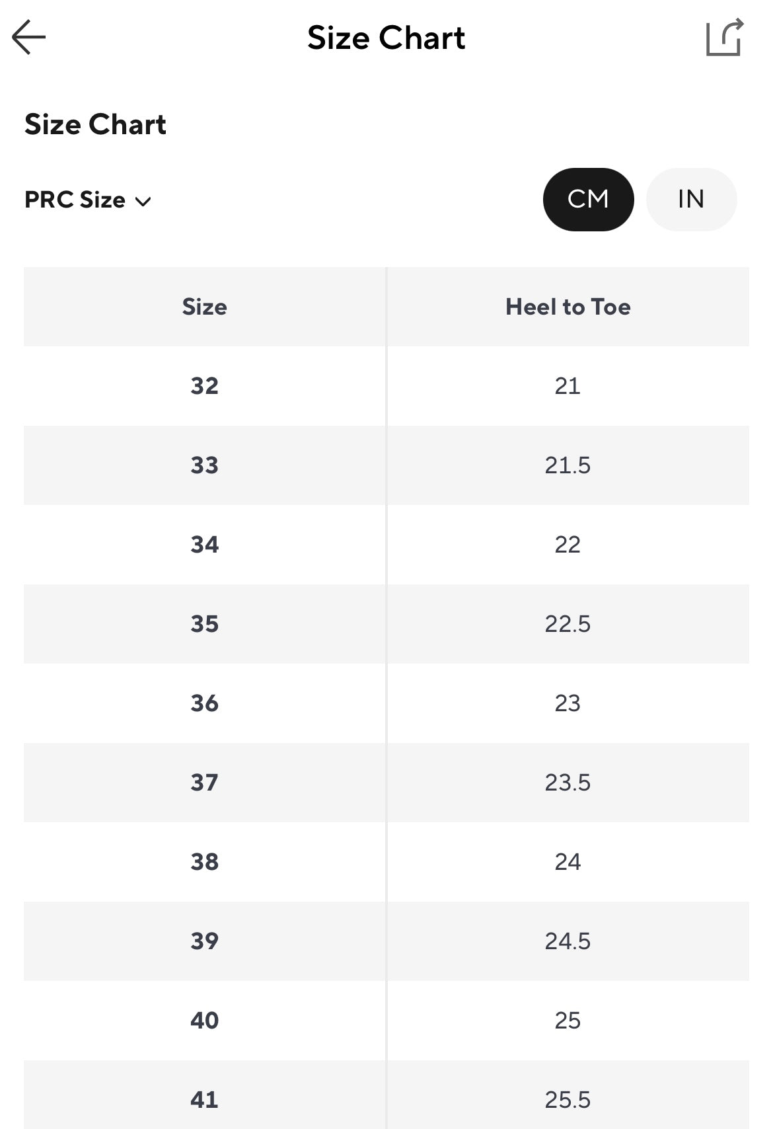
Task: Switch units to CM
Action: (588, 200)
